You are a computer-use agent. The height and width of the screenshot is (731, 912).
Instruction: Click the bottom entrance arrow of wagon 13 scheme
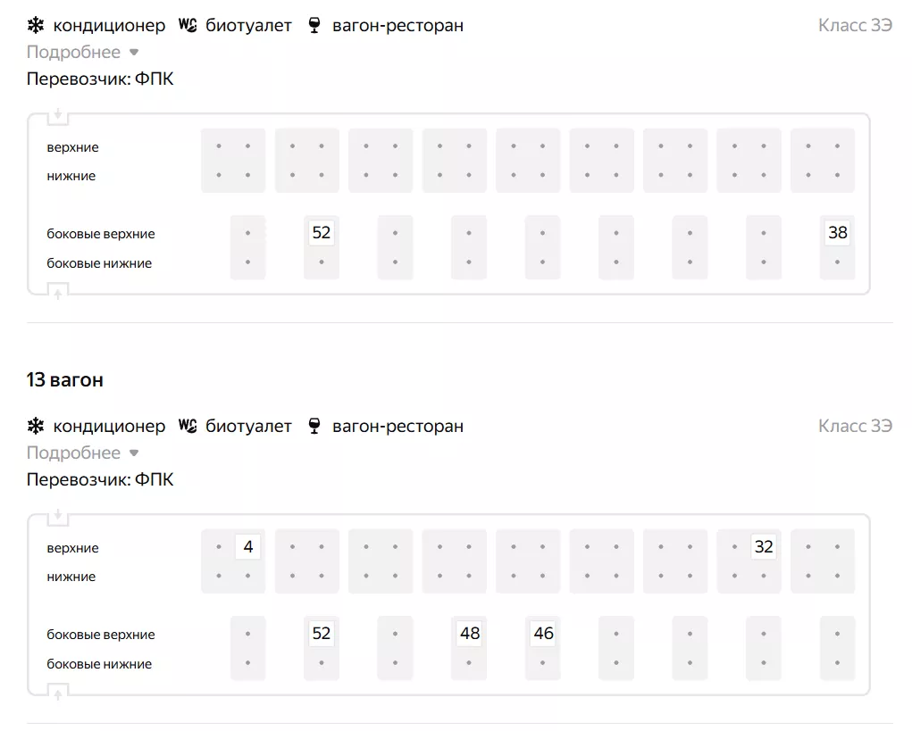point(58,692)
